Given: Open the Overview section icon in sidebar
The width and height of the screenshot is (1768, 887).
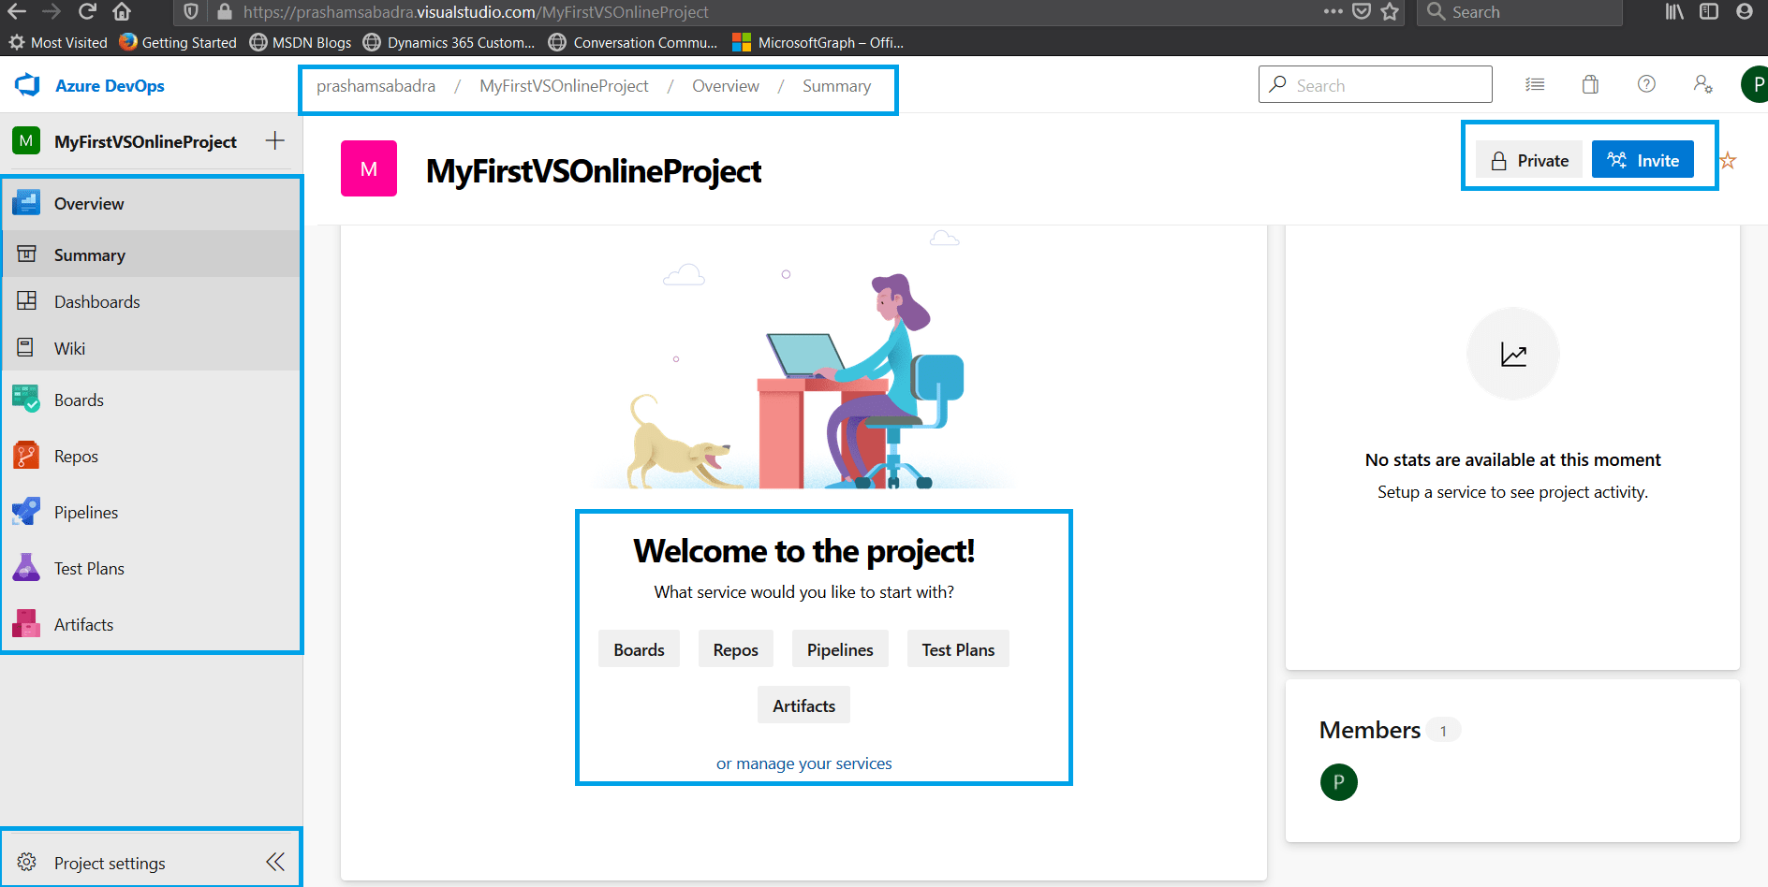Looking at the screenshot, I should click(26, 203).
